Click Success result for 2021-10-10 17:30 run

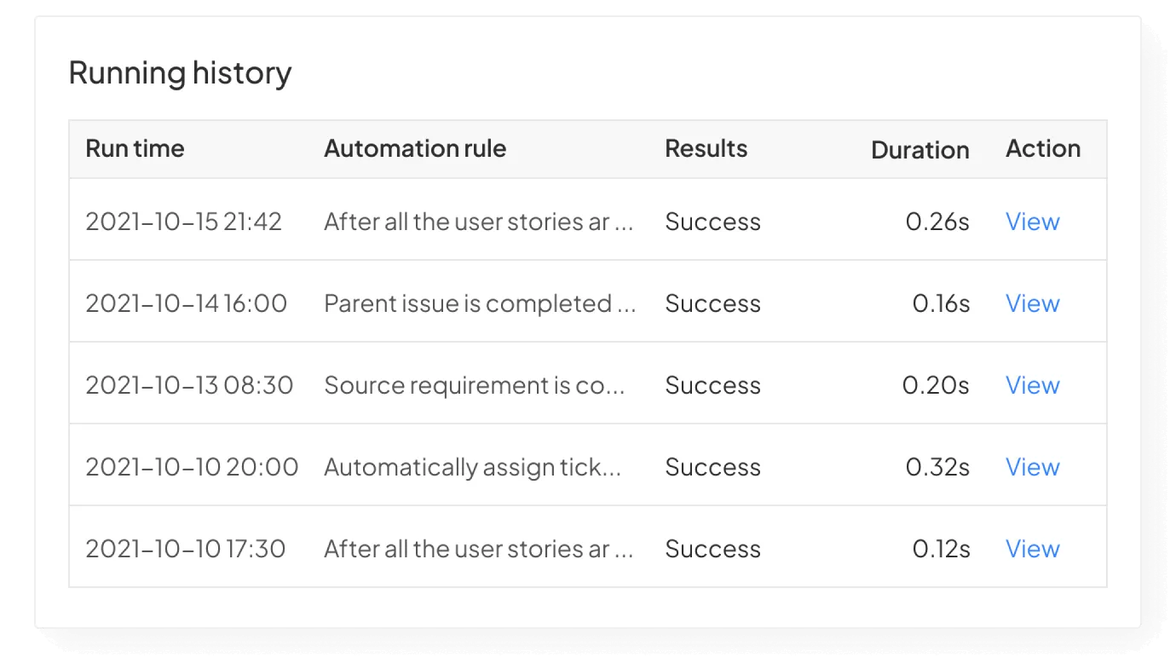click(x=712, y=549)
